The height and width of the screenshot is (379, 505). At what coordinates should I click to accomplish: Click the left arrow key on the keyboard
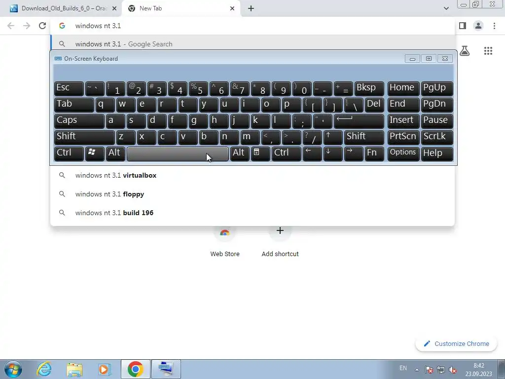[x=312, y=153]
